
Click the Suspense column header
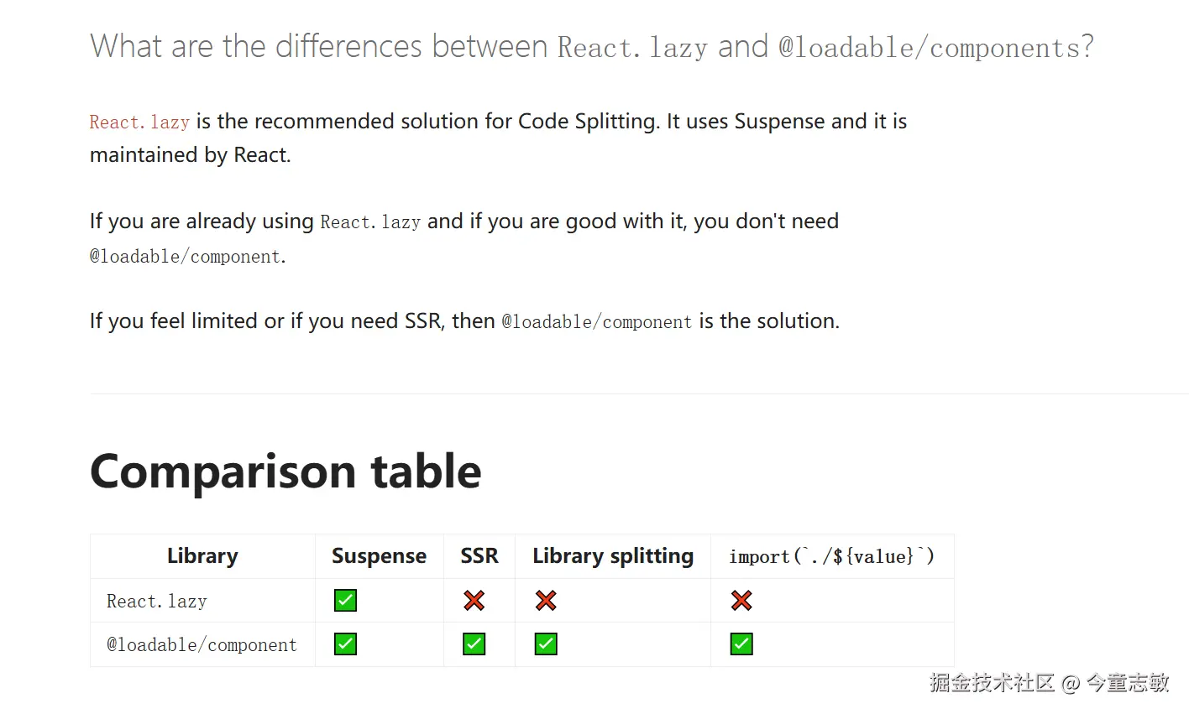coord(379,556)
